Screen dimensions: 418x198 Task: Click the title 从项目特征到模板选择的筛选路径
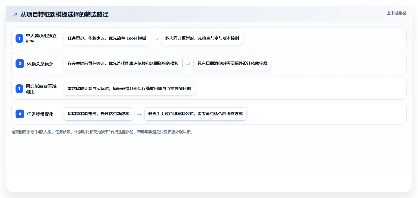[x=64, y=14]
